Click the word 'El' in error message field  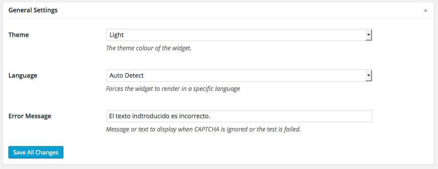pos(112,116)
